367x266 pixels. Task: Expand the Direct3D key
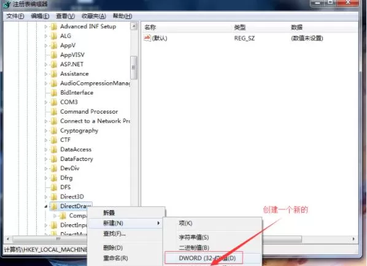pyautogui.click(x=46, y=197)
